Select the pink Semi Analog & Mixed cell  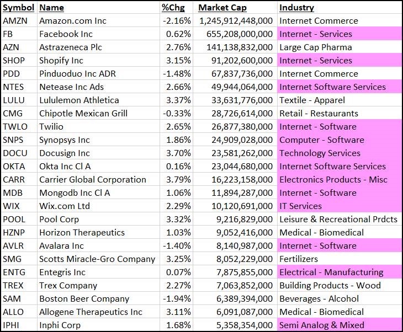tap(340, 324)
